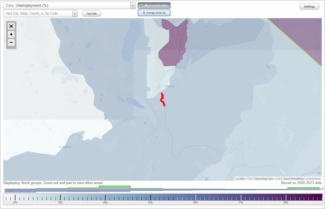Click the 2% mark on the color legend
Viewport: 325px width, 209px height.
15,202
